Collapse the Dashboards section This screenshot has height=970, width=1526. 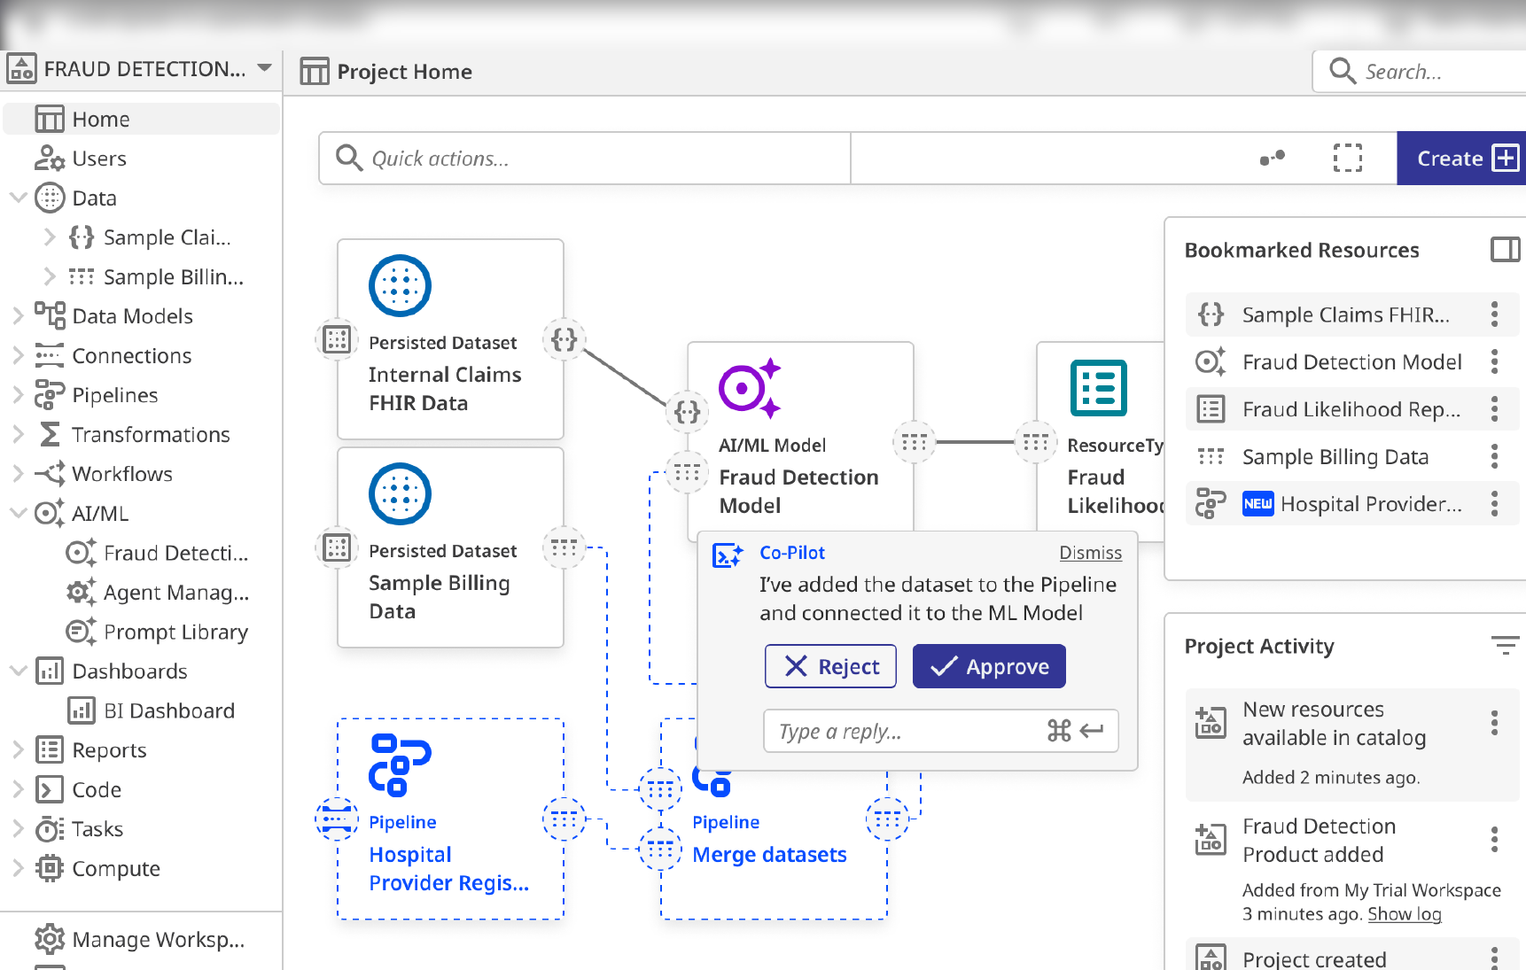point(18,671)
